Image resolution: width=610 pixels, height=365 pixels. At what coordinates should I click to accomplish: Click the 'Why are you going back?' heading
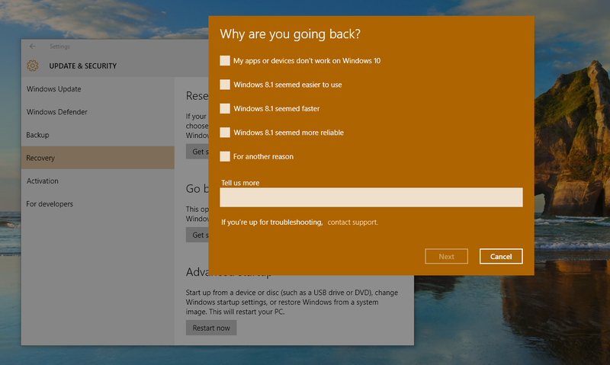tap(291, 34)
